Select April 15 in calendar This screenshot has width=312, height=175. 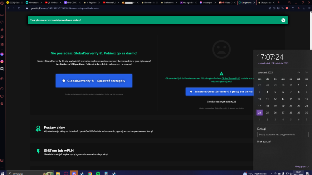(299, 99)
